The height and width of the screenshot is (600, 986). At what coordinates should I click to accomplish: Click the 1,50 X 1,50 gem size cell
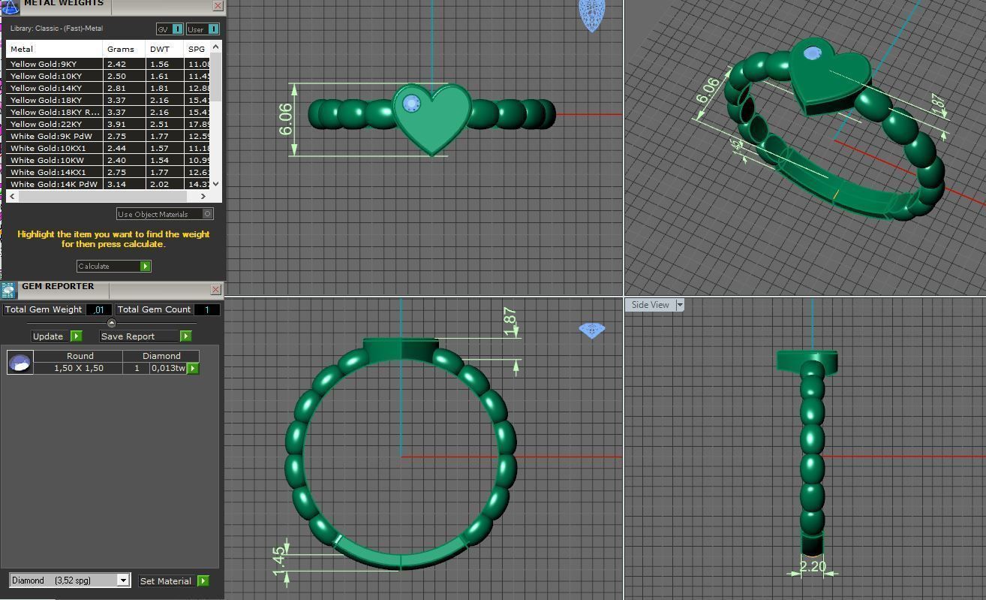point(78,368)
